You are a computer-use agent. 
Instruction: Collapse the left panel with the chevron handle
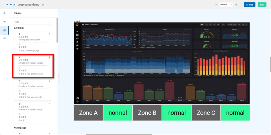(x=59, y=76)
